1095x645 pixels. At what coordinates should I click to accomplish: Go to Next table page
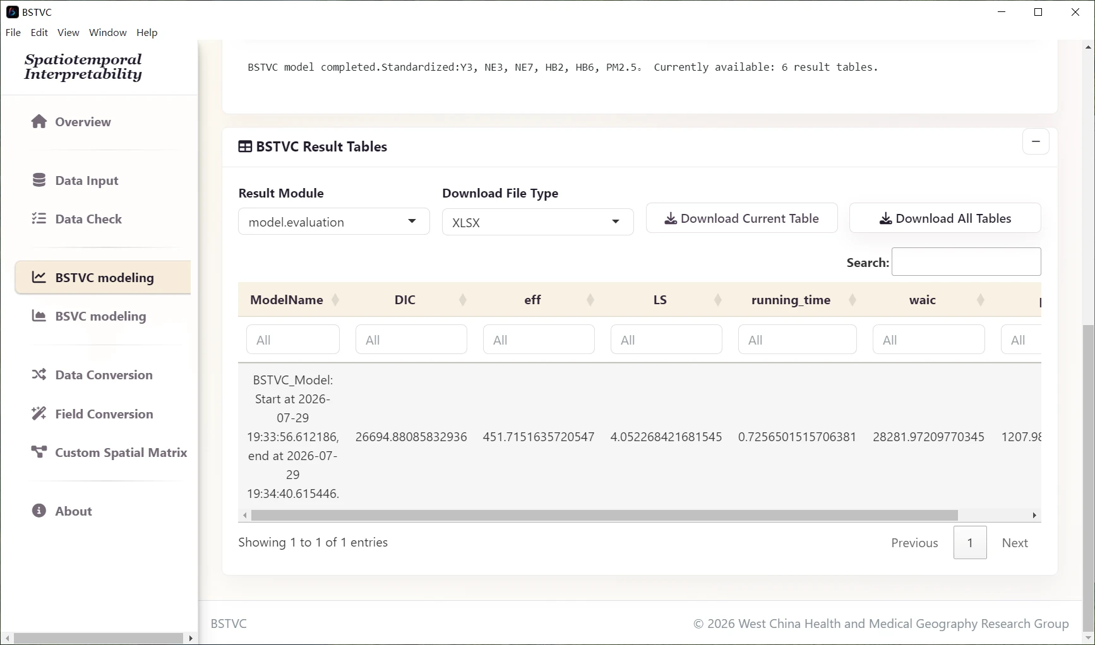[1015, 543]
